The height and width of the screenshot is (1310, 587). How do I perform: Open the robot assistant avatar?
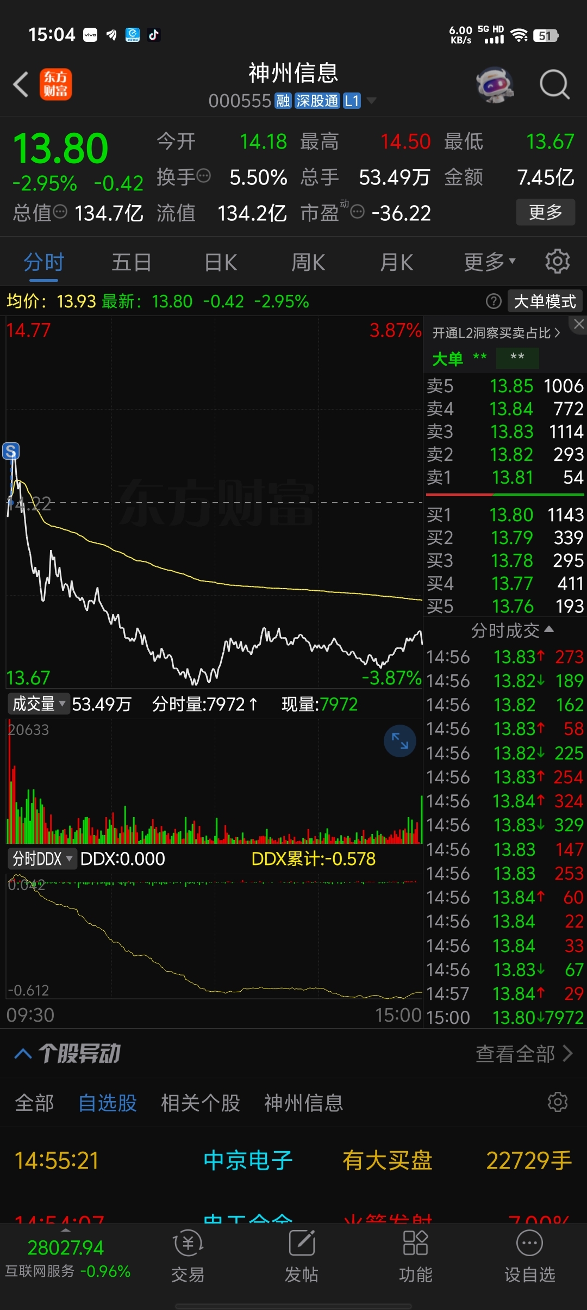coord(495,84)
